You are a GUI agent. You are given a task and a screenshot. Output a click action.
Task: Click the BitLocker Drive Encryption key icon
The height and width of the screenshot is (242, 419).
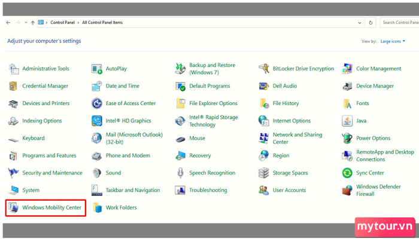pyautogui.click(x=264, y=69)
